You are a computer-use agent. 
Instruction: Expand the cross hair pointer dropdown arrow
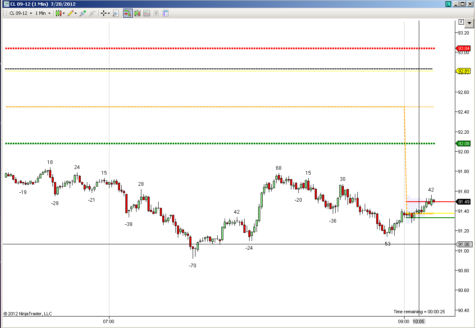pyautogui.click(x=109, y=14)
